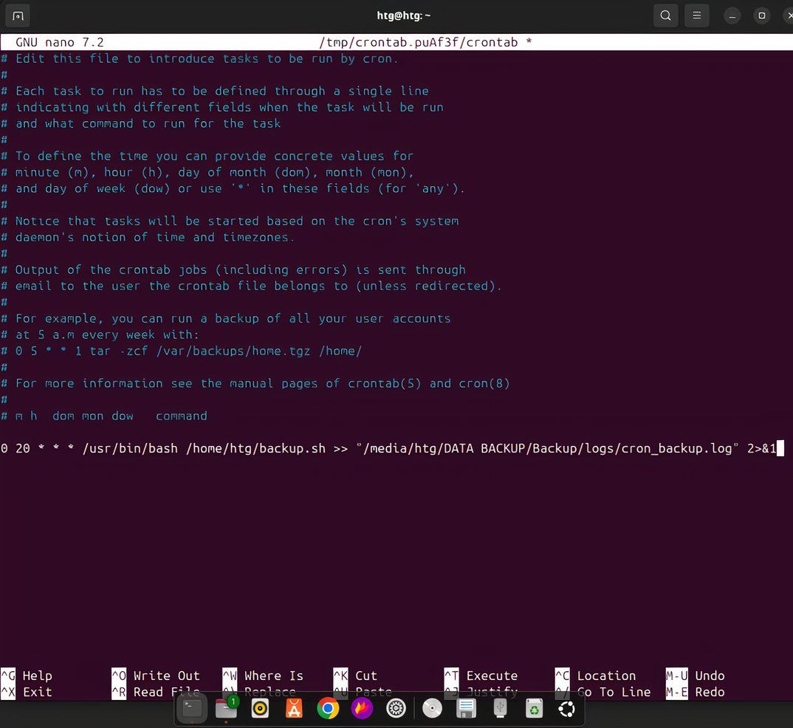Open the Terminal icon in the dock

(191, 707)
